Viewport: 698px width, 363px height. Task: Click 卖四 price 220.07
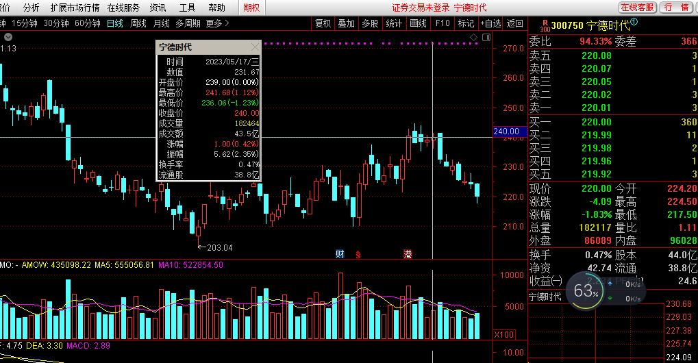(597, 68)
